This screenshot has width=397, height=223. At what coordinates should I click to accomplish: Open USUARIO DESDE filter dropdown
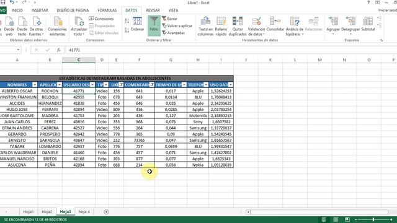pos(92,85)
